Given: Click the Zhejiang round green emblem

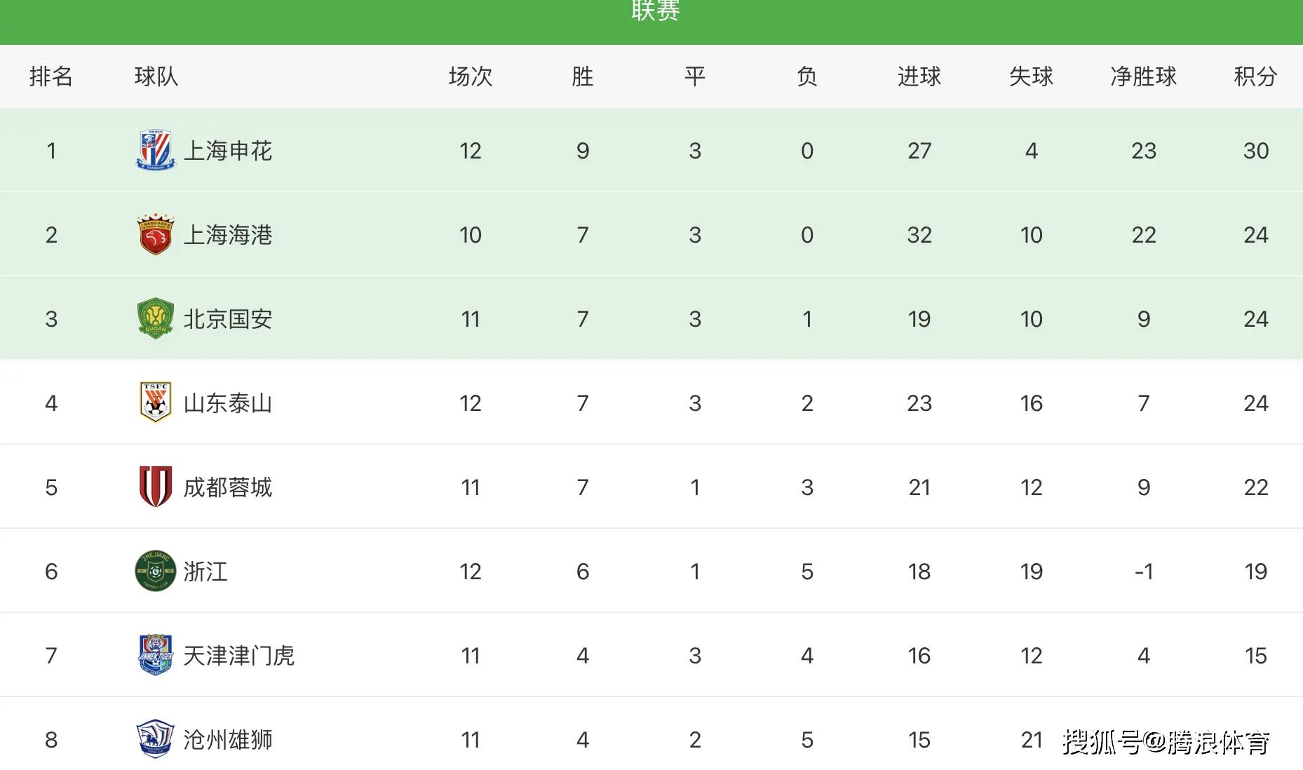Looking at the screenshot, I should [155, 571].
